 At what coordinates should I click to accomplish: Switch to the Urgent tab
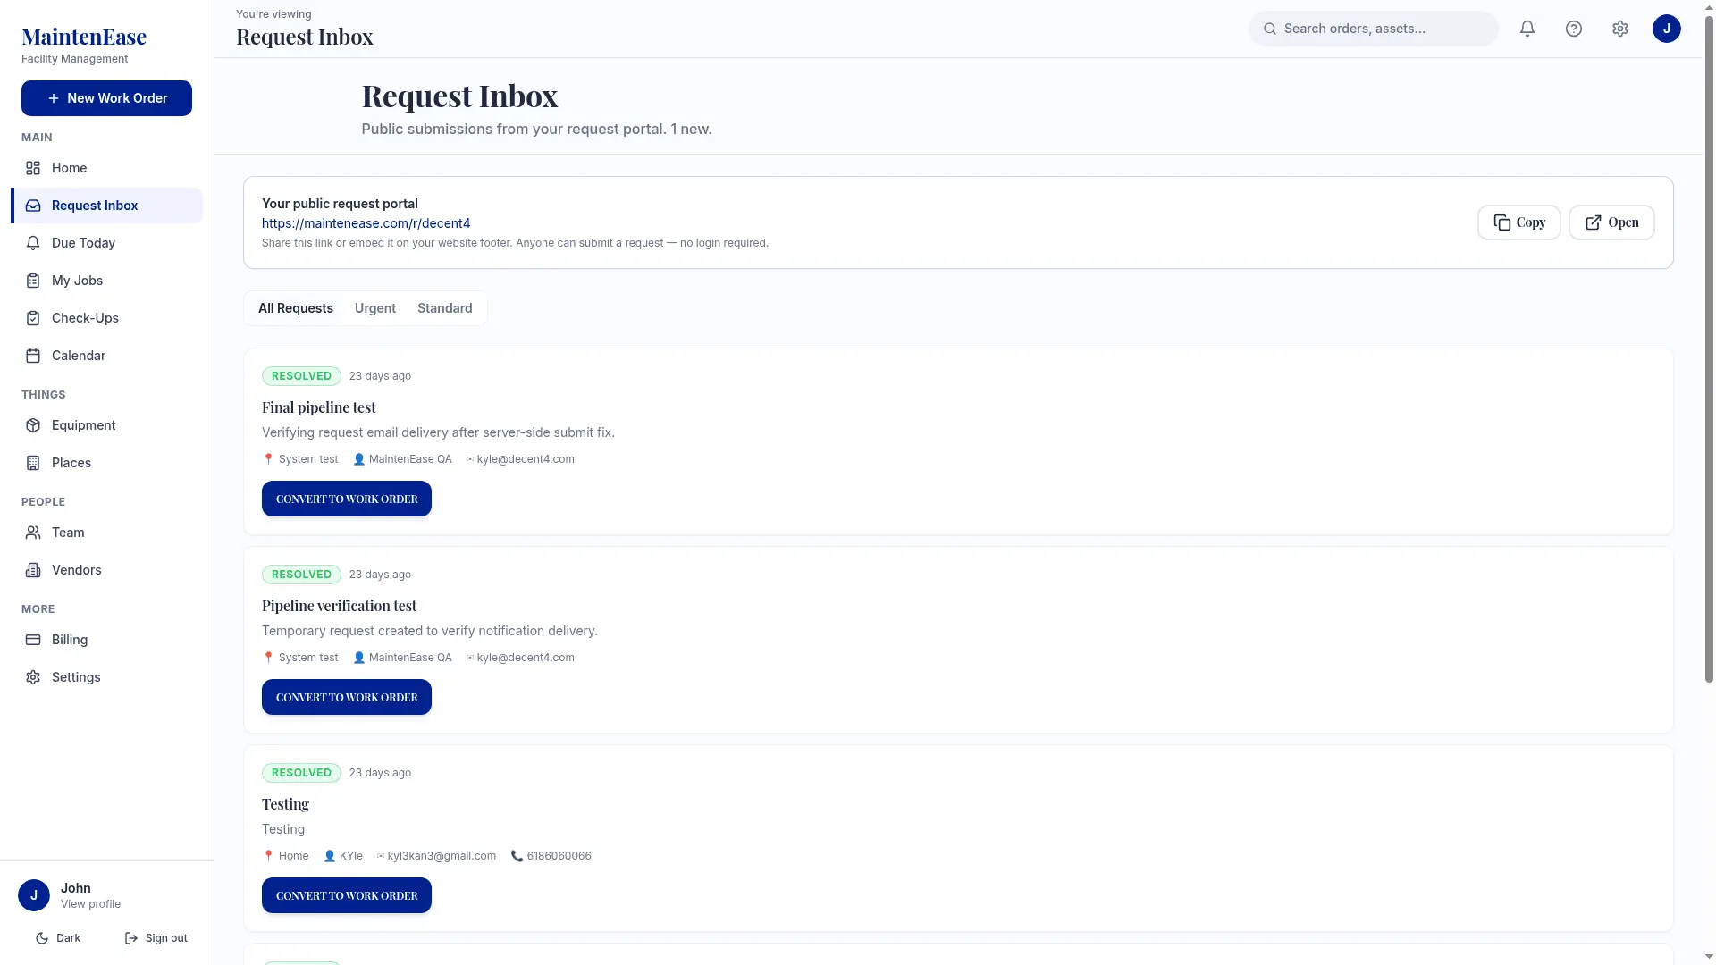tap(375, 308)
